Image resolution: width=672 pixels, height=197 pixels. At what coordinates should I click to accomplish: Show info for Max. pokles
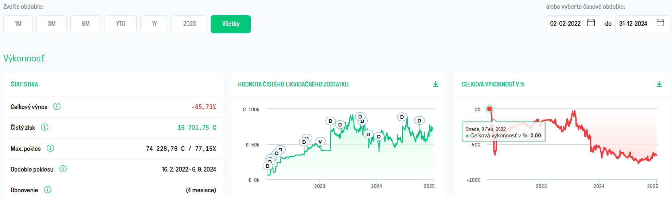coord(50,148)
